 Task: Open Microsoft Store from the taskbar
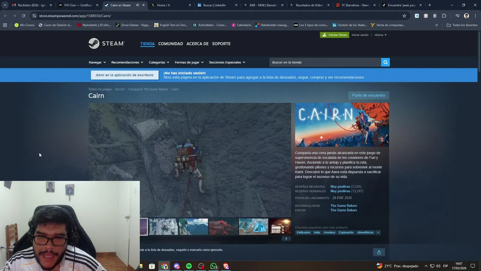(152, 266)
